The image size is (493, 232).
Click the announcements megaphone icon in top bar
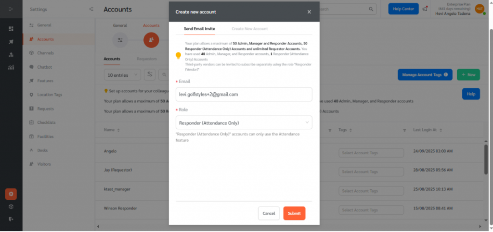425,9
